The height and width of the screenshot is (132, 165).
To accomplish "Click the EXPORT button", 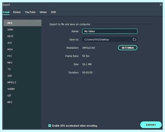I will tap(151, 125).
